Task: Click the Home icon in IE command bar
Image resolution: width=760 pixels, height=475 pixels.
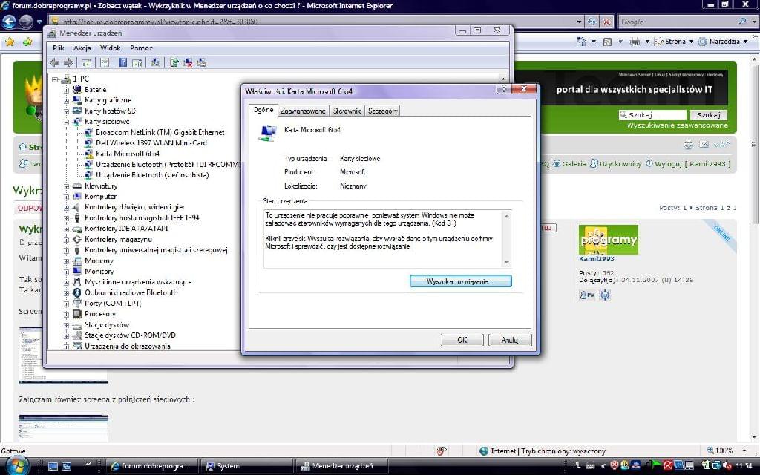Action: tap(582, 42)
